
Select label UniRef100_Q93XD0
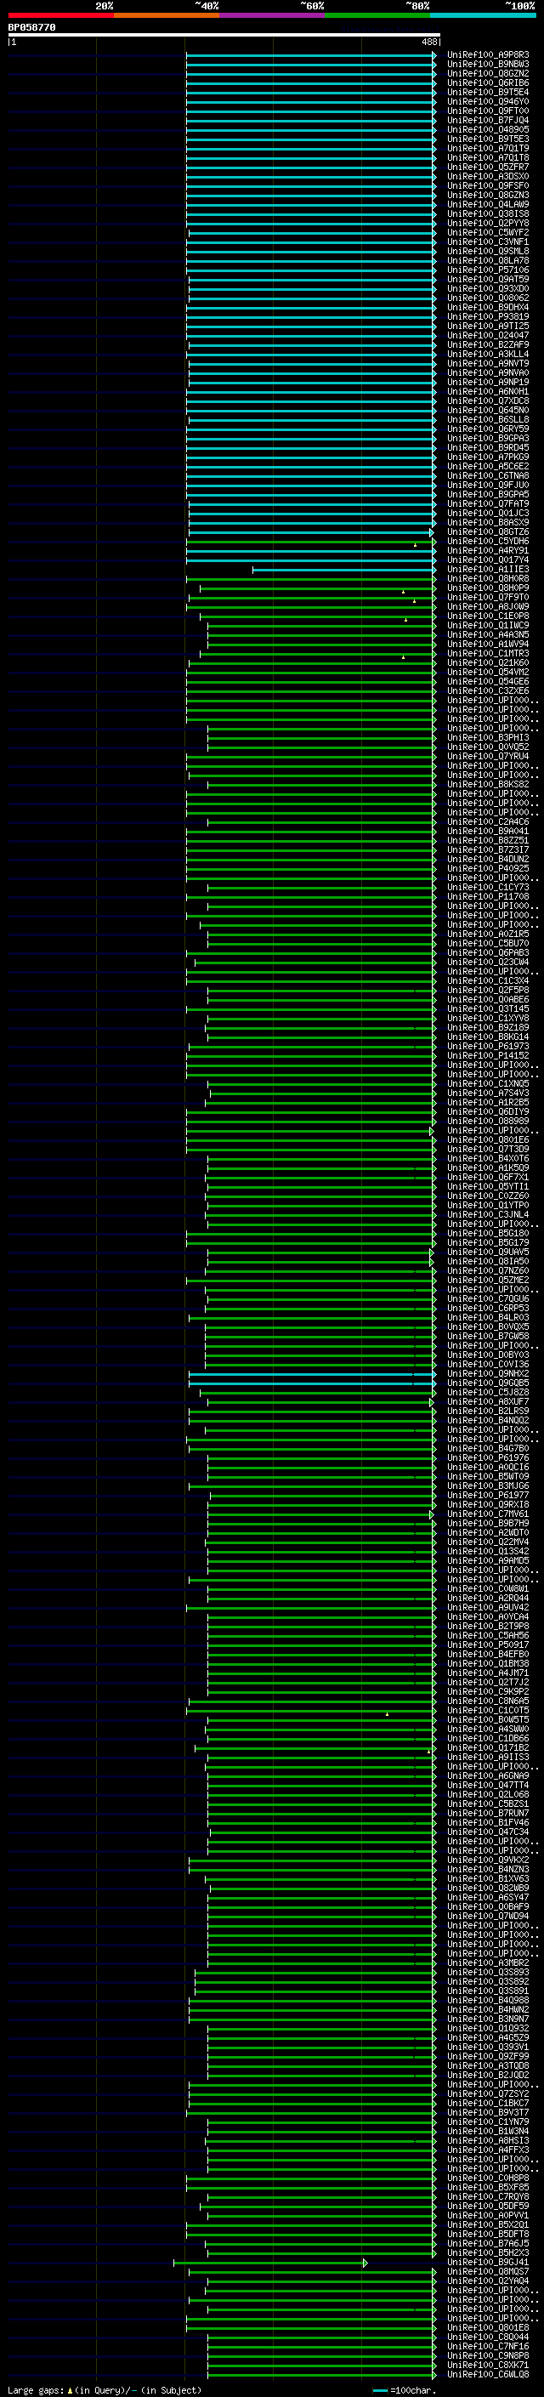click(x=487, y=288)
